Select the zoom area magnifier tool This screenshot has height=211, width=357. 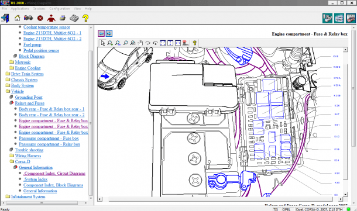point(133,43)
